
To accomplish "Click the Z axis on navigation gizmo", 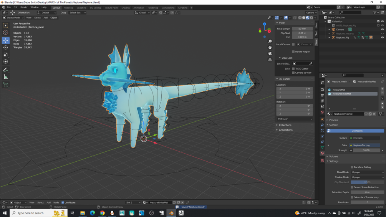I will tap(264, 24).
